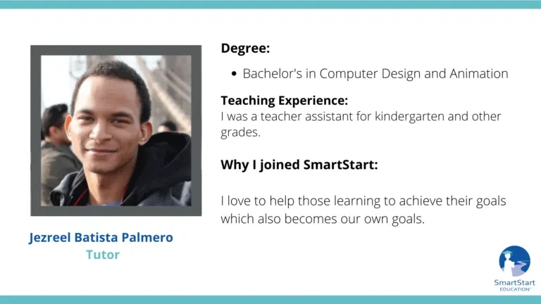Select "Bachelor's in Computer Design and Animation"

[x=375, y=73]
